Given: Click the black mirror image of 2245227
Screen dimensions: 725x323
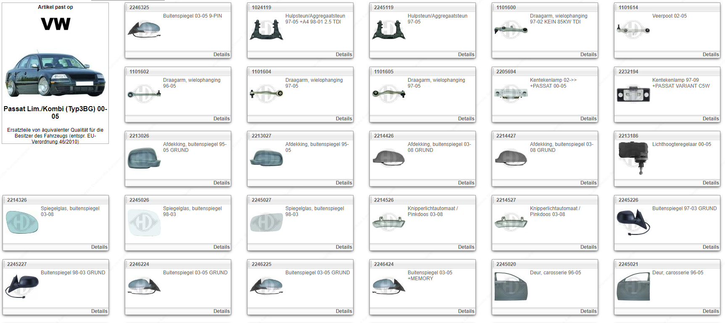Looking at the screenshot, I should pos(22,286).
